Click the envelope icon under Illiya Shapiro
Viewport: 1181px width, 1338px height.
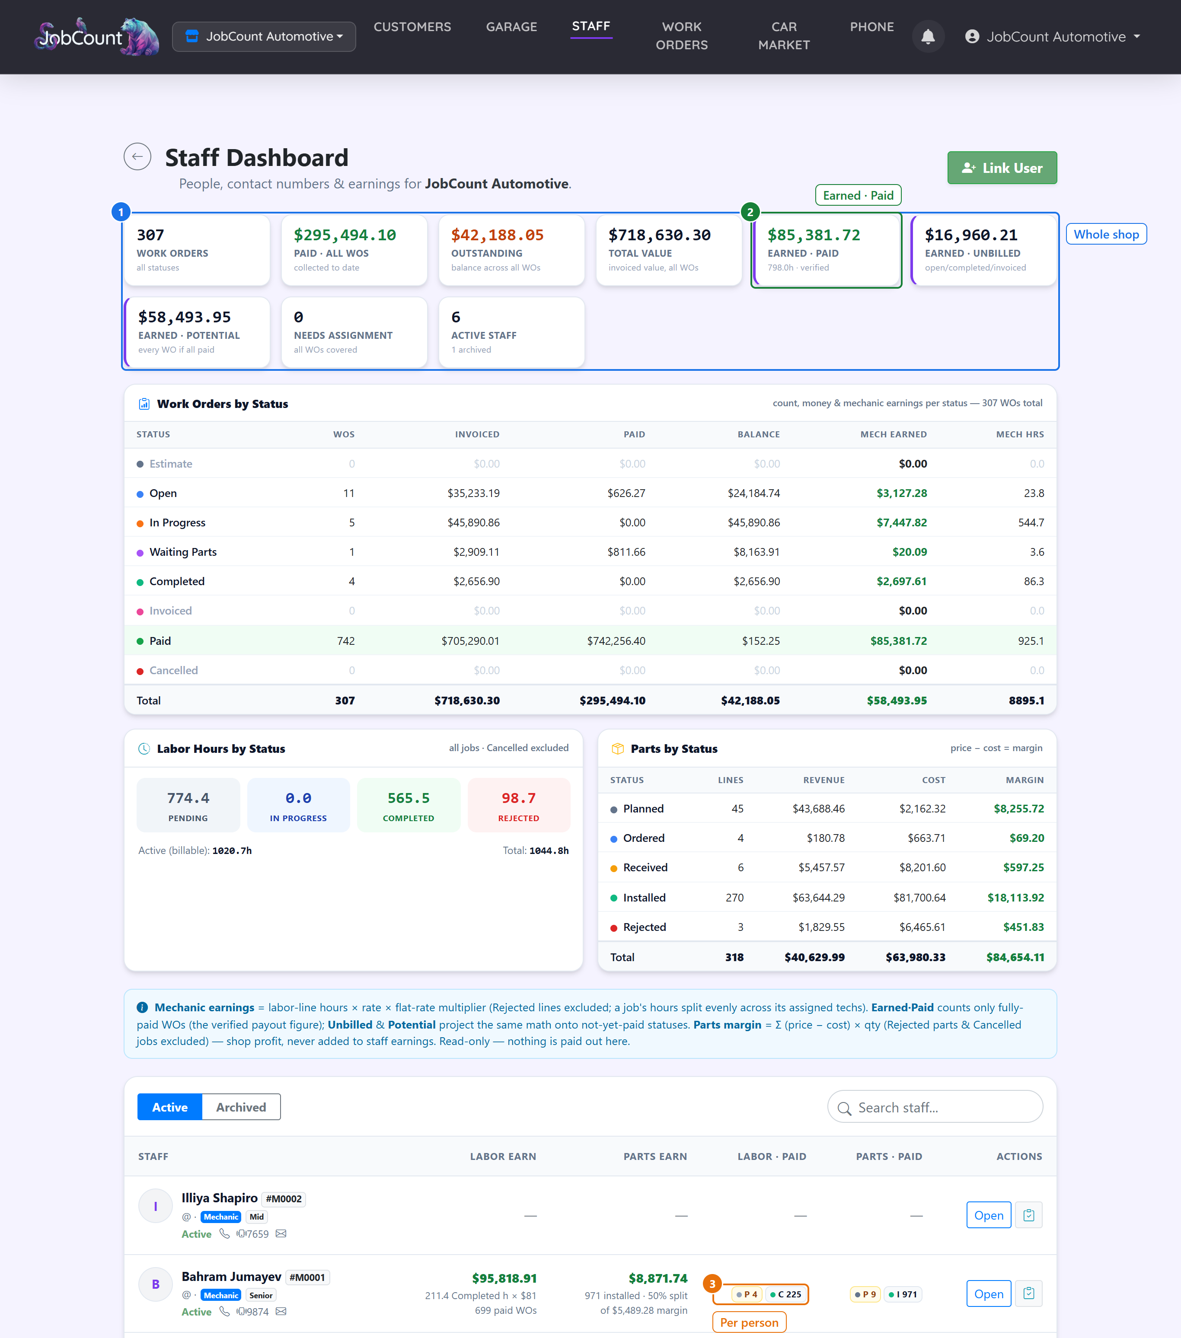coord(281,1233)
